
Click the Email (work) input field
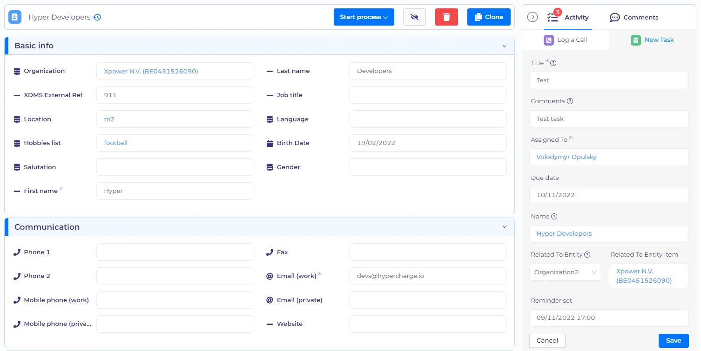428,276
